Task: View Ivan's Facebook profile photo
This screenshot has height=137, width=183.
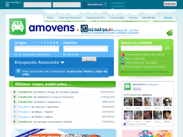Action: tap(138, 102)
